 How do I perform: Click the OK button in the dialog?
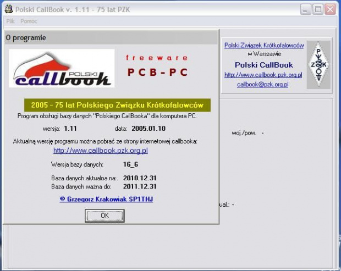point(105,215)
